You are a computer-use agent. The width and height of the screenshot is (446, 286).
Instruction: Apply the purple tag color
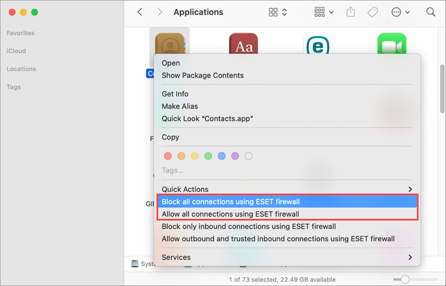(235, 156)
